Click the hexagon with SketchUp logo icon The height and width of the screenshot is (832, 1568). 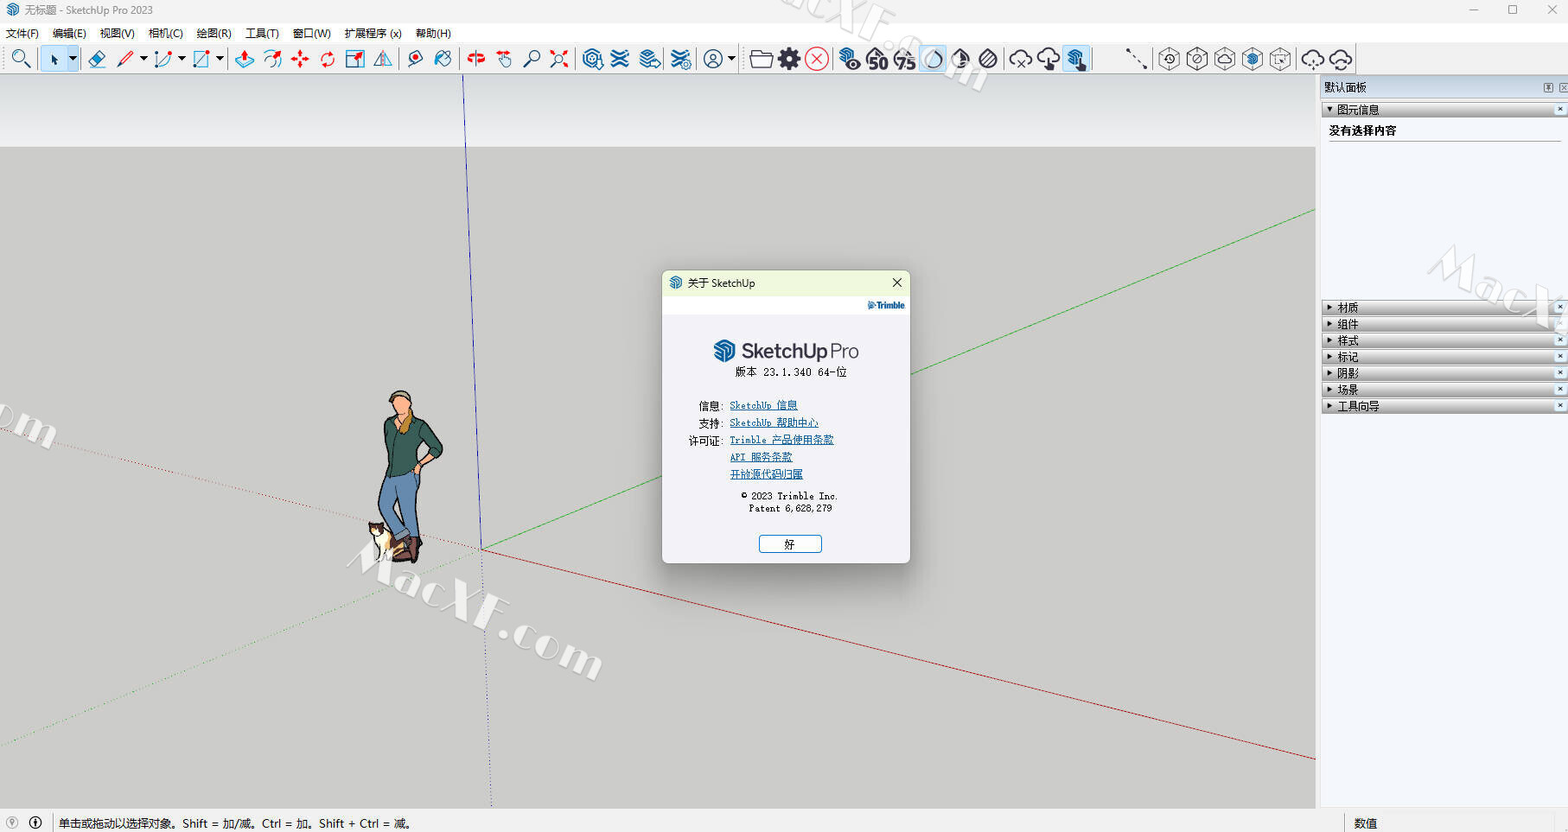(x=1252, y=59)
